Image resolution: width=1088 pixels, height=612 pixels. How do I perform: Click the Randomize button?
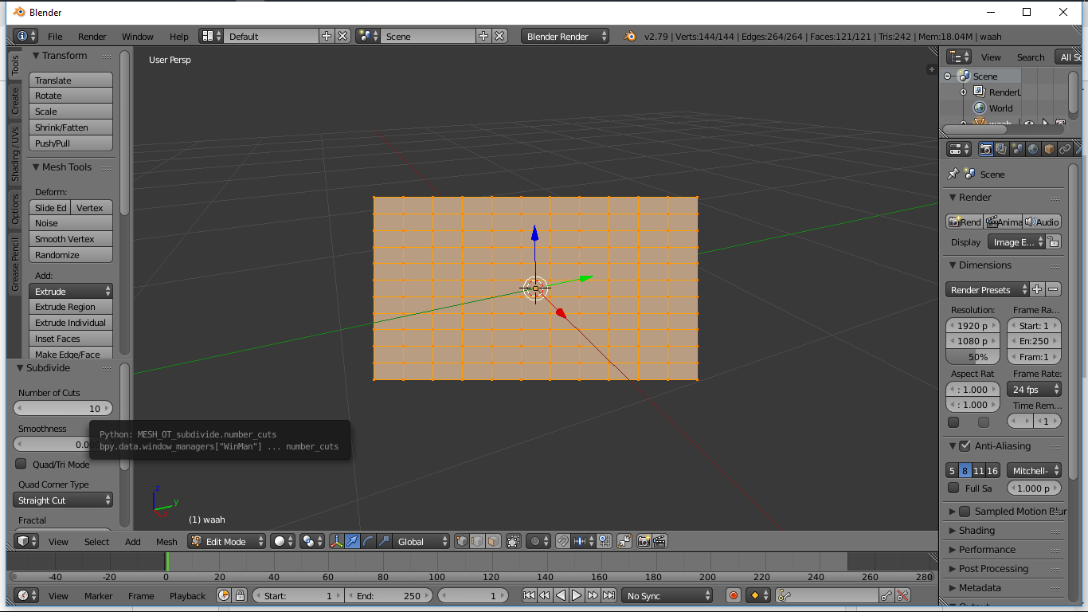click(x=71, y=255)
